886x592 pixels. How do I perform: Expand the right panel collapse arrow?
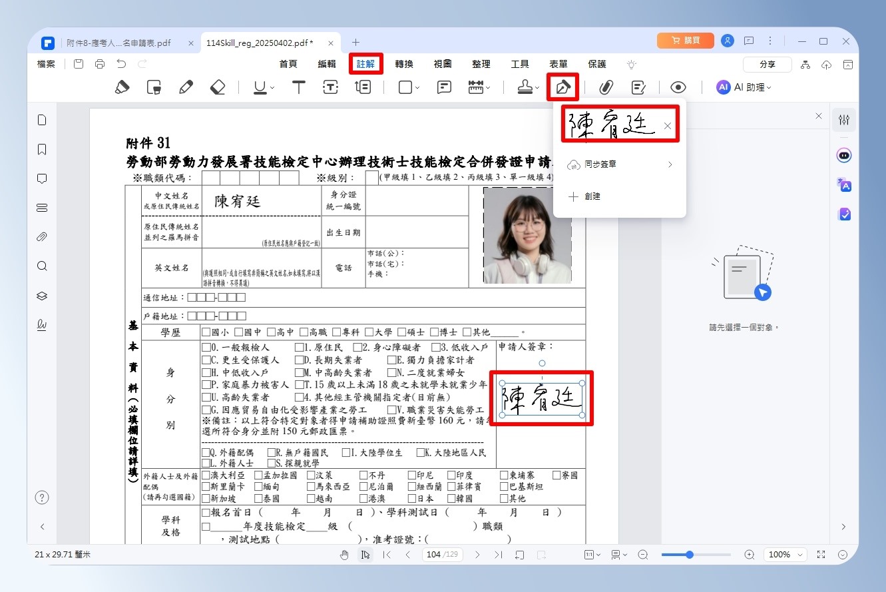pyautogui.click(x=843, y=527)
